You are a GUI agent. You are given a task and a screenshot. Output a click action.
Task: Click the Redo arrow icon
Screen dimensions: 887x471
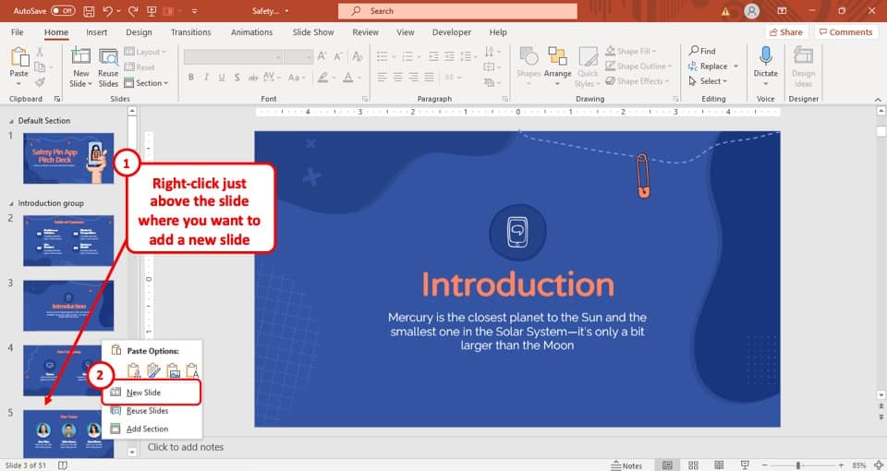point(133,11)
